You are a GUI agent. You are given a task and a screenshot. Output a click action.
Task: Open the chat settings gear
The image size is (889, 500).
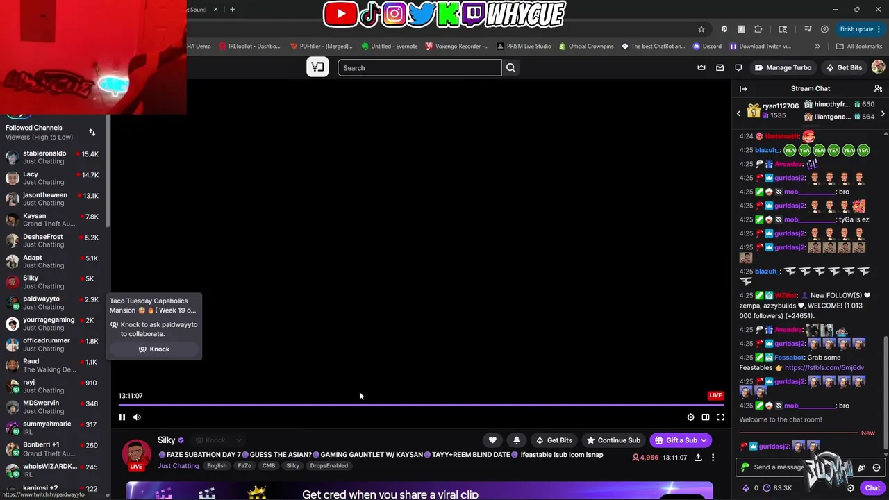[x=850, y=487]
